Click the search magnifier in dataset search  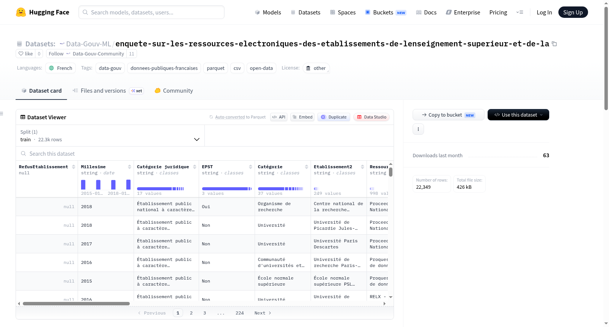(24, 154)
